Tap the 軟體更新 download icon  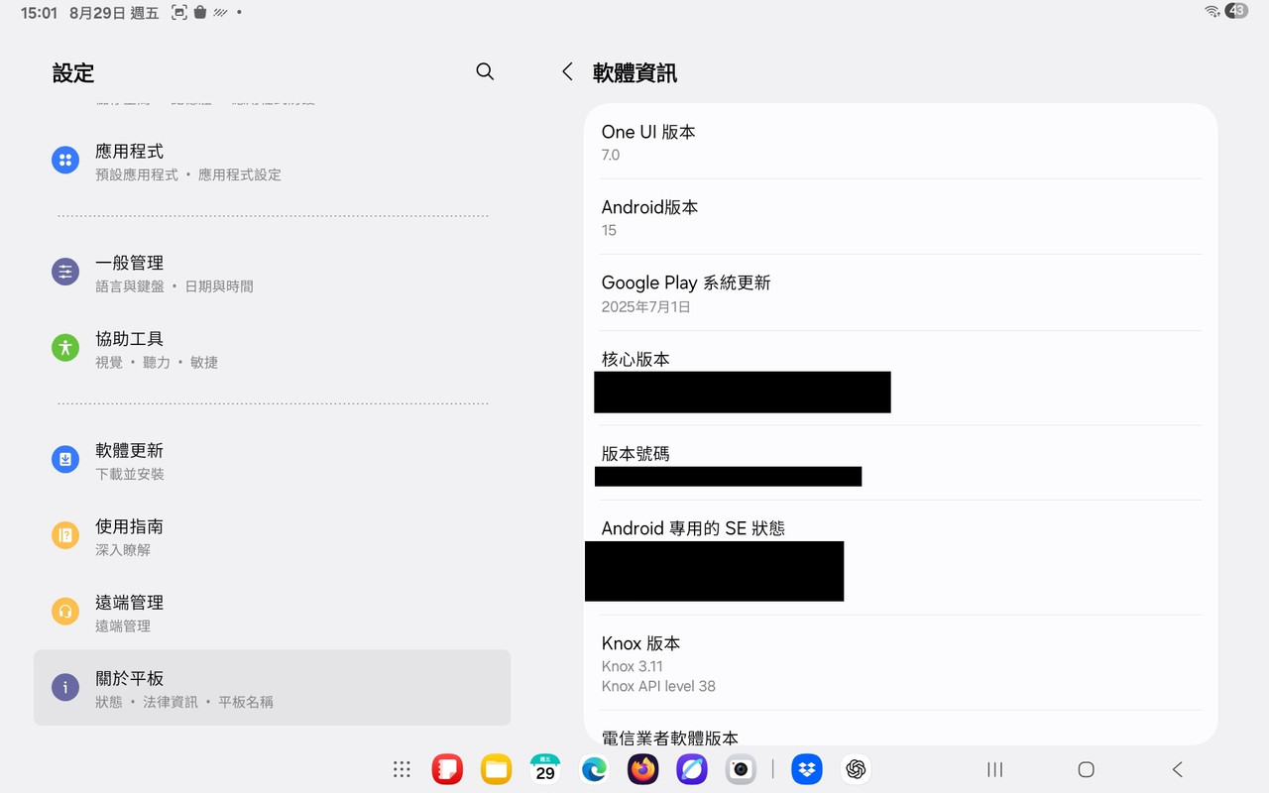pos(65,460)
